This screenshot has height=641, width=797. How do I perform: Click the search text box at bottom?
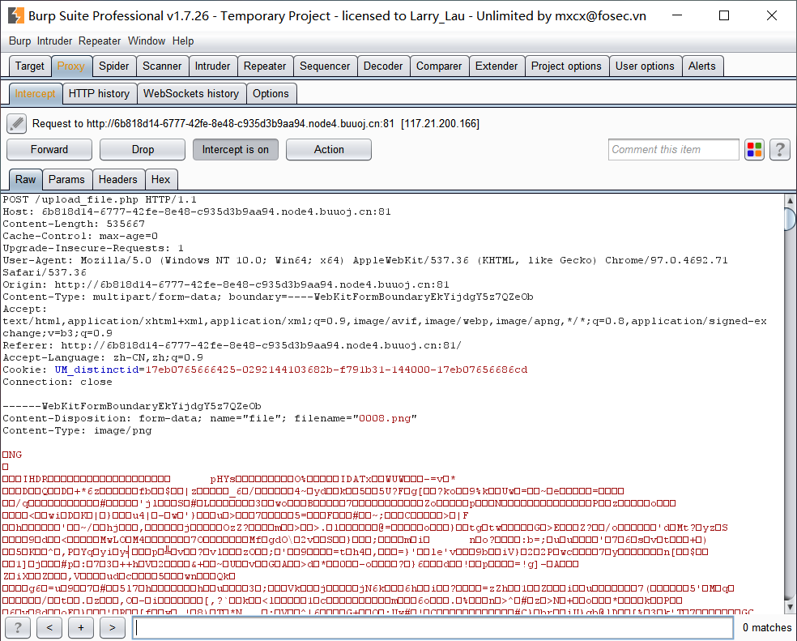click(433, 627)
